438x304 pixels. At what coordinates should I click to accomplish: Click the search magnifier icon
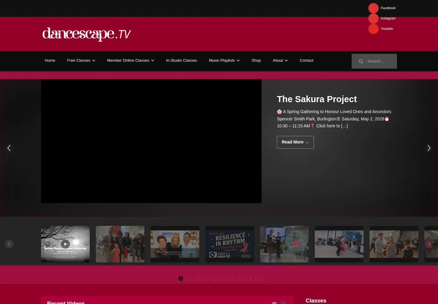[x=361, y=61]
